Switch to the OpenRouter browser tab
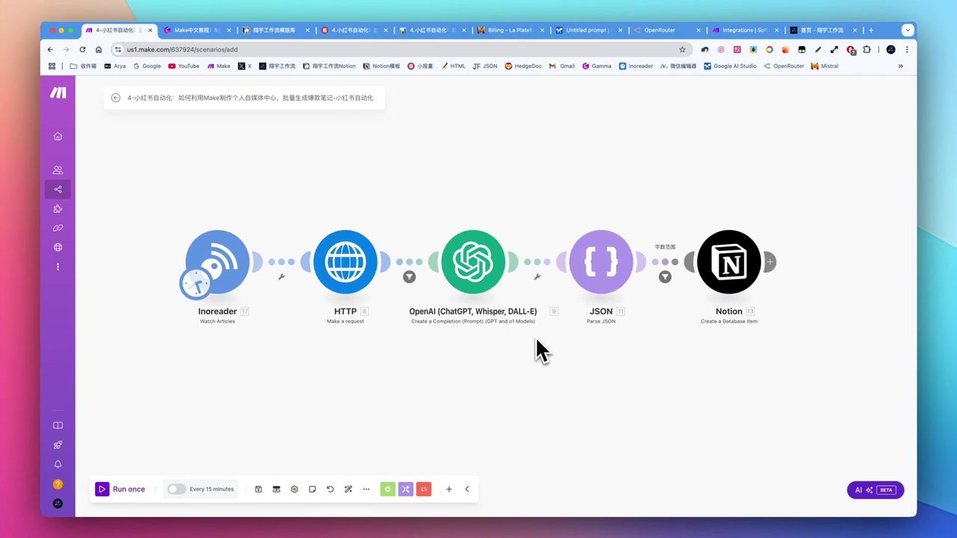The height and width of the screenshot is (538, 957). tap(661, 31)
